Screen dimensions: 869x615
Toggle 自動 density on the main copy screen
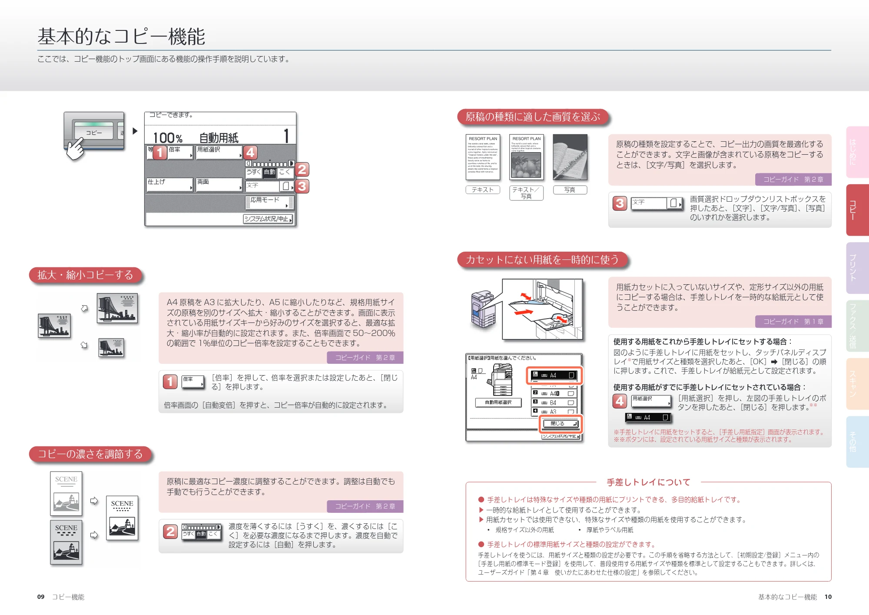tap(269, 173)
